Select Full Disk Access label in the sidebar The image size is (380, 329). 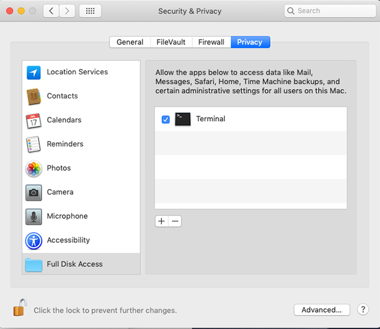pos(75,264)
